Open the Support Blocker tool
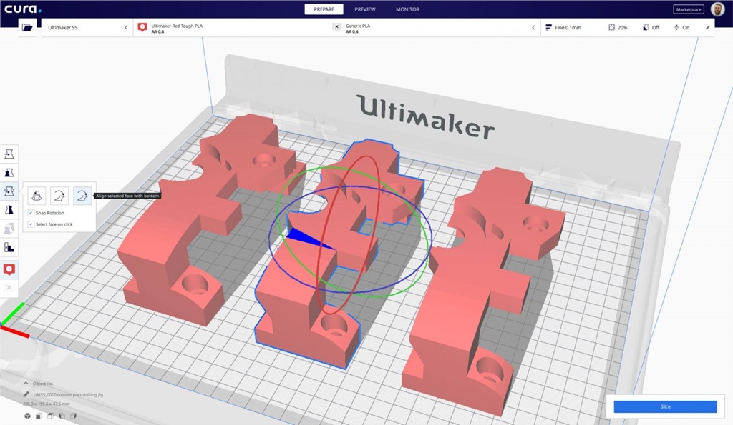Image resolution: width=733 pixels, height=425 pixels. point(10,247)
